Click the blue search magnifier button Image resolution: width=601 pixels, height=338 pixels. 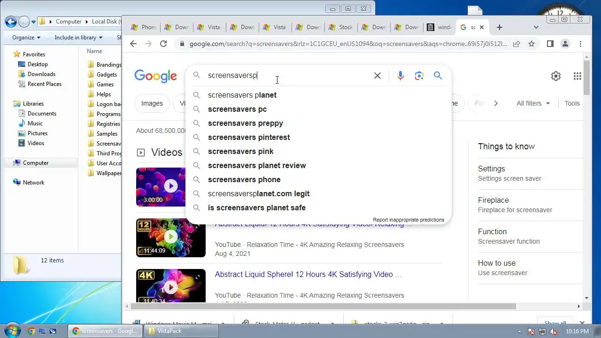pyautogui.click(x=438, y=76)
